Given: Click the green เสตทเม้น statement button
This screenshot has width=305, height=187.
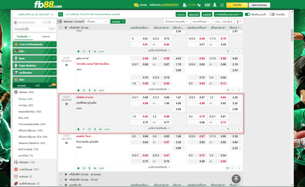Looking at the screenshot, I should click(x=194, y=15).
